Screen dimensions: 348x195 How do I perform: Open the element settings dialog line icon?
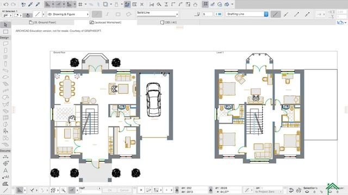(x=38, y=15)
